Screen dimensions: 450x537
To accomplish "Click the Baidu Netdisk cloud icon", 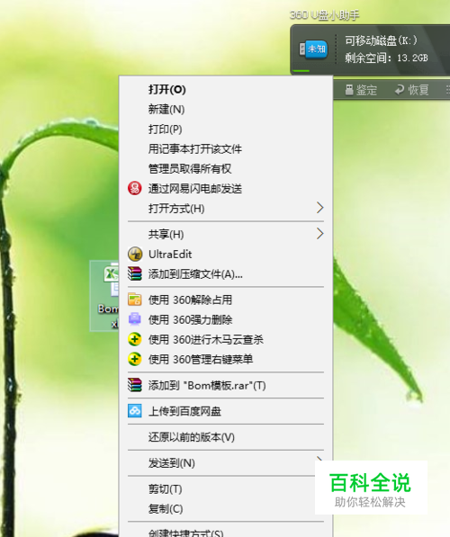I will 134,411.
